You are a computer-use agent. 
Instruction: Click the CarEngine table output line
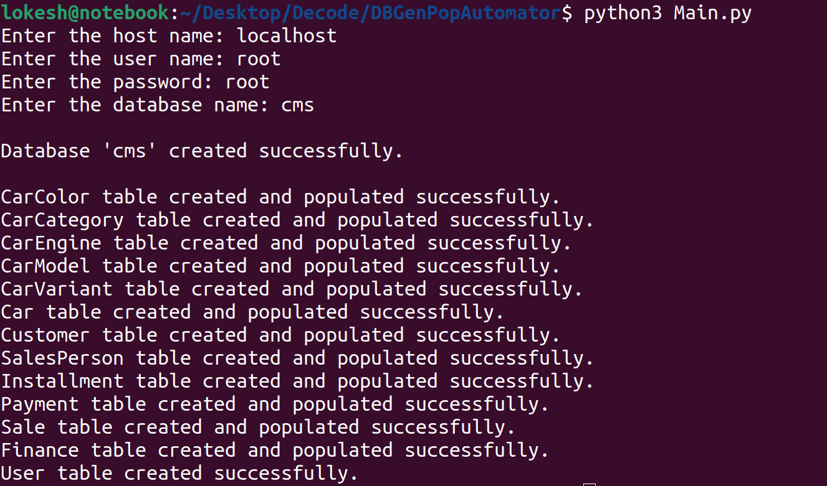[286, 243]
